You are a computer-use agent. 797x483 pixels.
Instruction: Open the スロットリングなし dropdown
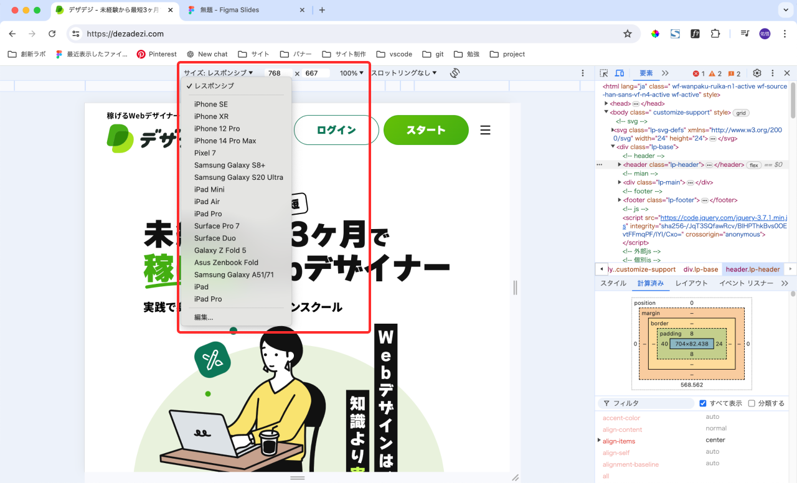(404, 73)
